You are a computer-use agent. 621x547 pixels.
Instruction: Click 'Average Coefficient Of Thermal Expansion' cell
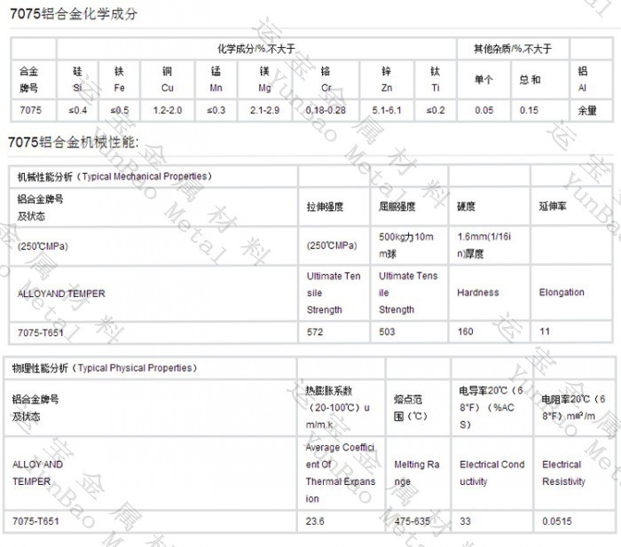tap(340, 473)
